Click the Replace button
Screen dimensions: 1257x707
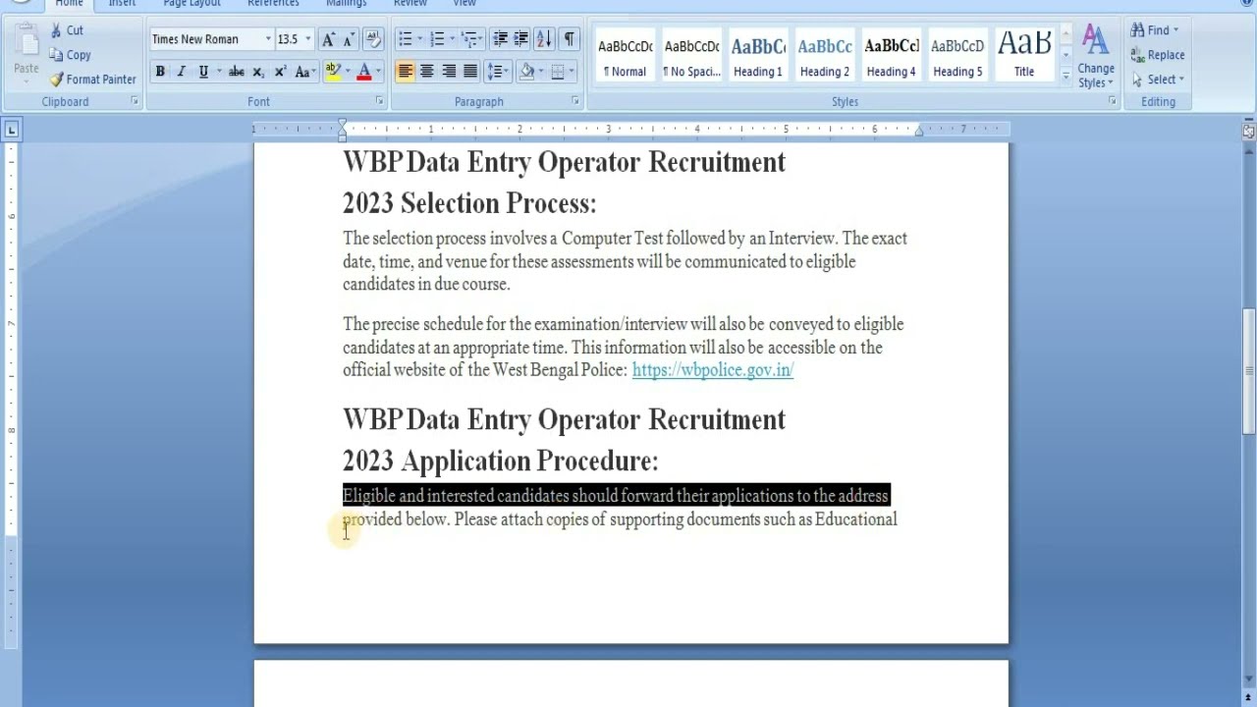[1158, 55]
